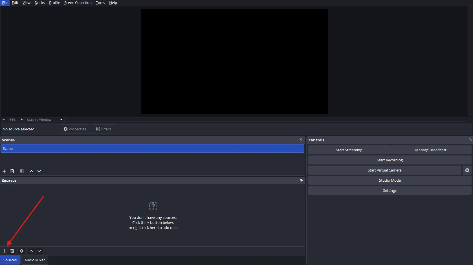473x265 pixels.
Task: Move scene up with the up arrow icon
Action: [31, 171]
